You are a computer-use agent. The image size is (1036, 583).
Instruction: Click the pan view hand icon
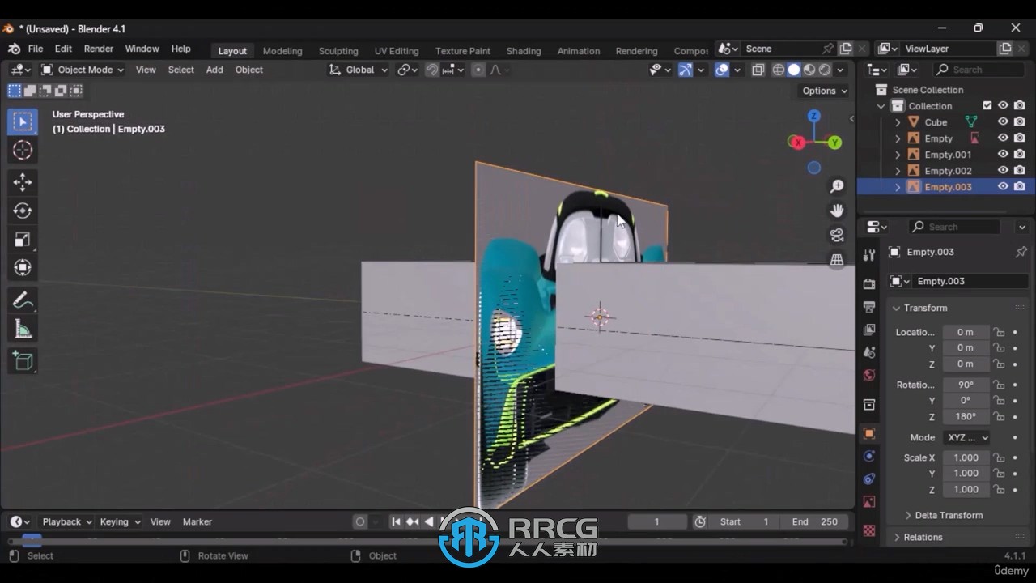click(x=837, y=211)
